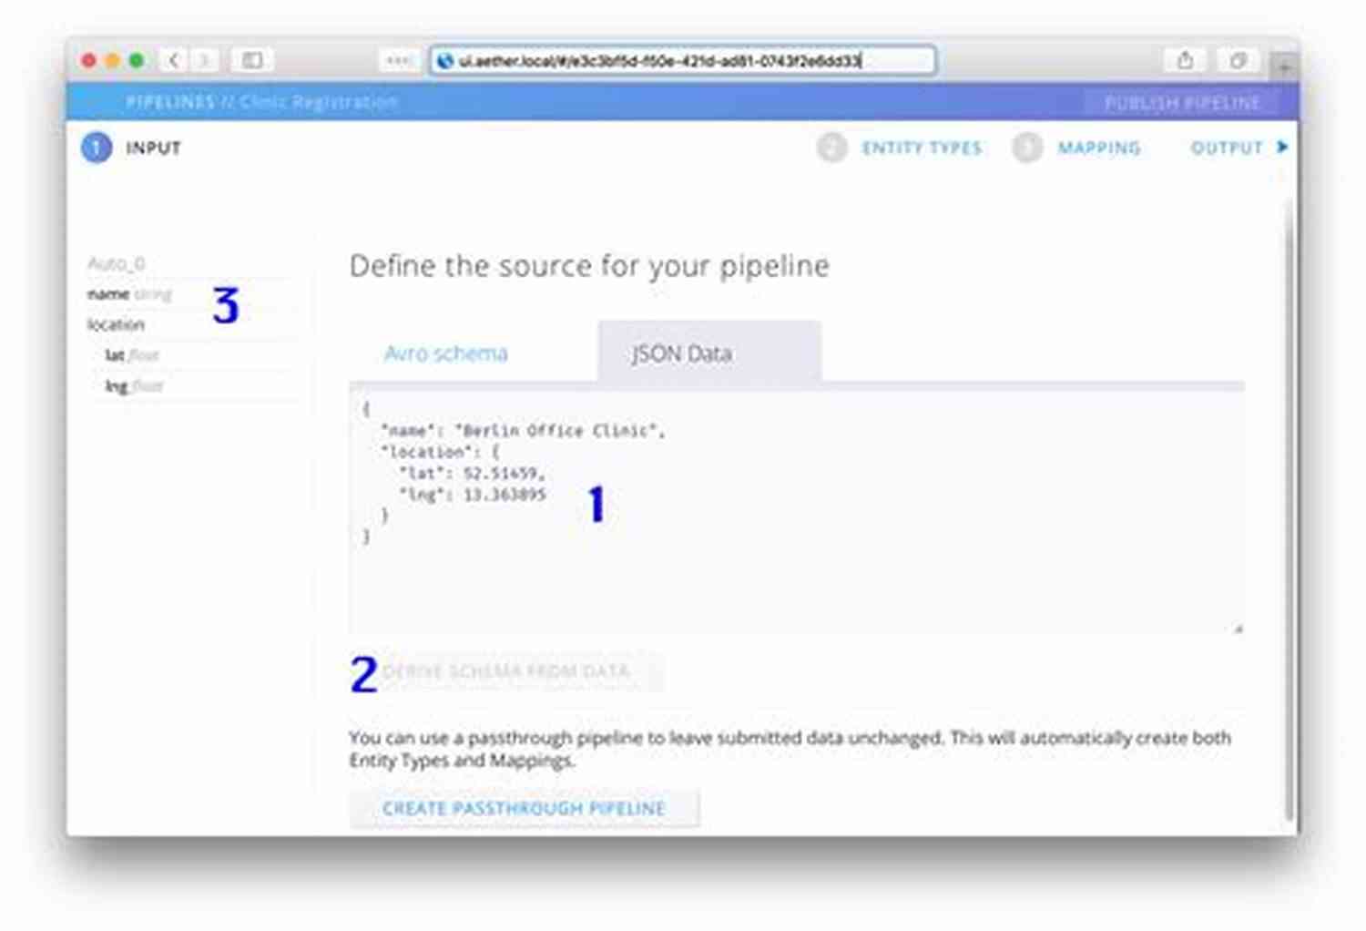This screenshot has height=931, width=1366.
Task: Click the passthrough pipeline description text
Action: [x=790, y=749]
